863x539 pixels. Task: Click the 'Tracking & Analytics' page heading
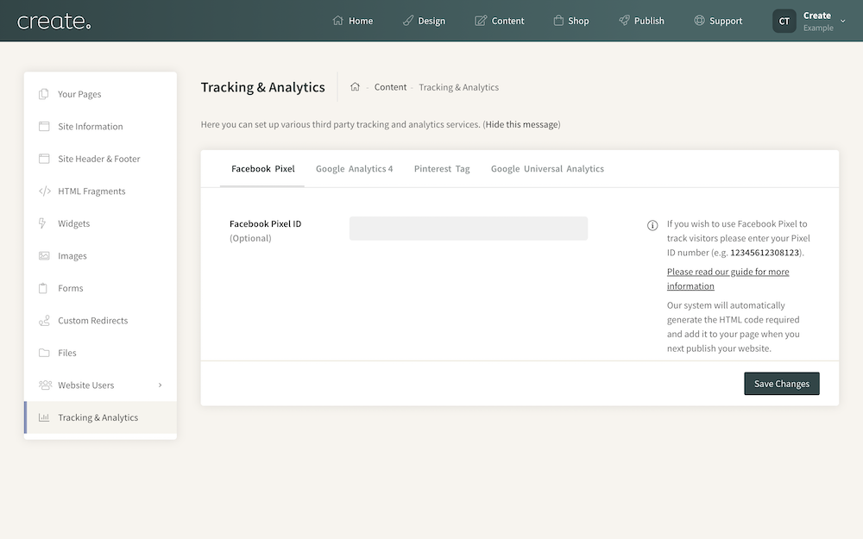[x=262, y=87]
